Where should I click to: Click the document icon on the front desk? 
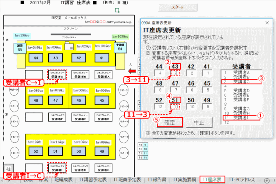click(x=69, y=46)
